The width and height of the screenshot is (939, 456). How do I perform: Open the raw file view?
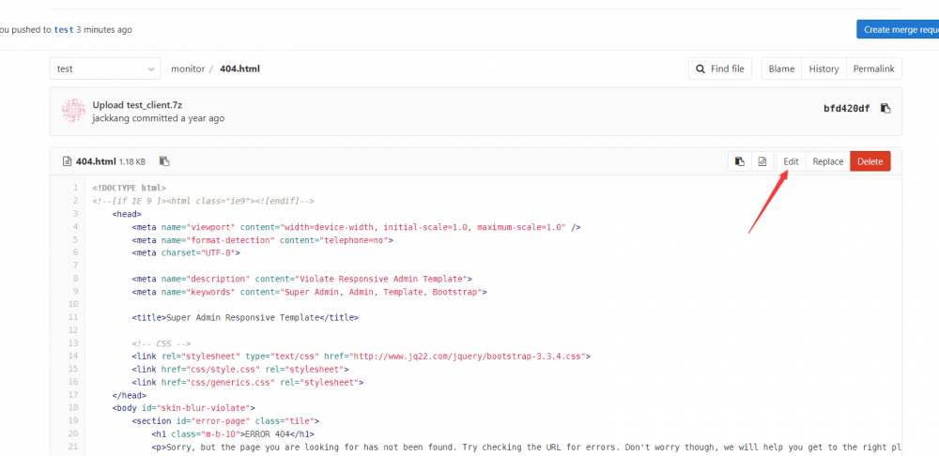[763, 161]
